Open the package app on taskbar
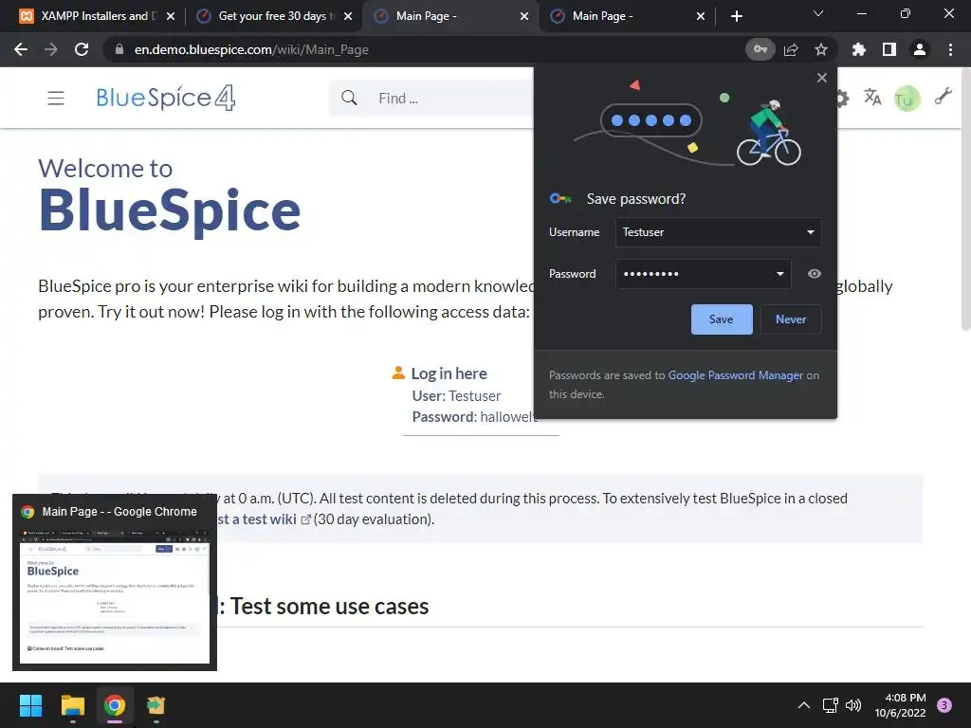The image size is (971, 728). click(x=156, y=705)
